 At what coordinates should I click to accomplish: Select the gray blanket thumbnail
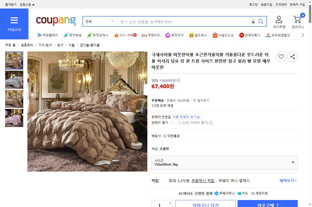[x=14, y=80]
